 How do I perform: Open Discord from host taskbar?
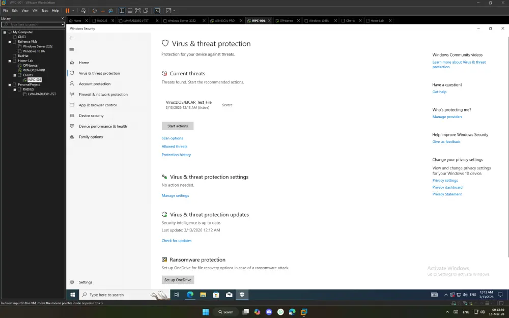tap(269, 312)
